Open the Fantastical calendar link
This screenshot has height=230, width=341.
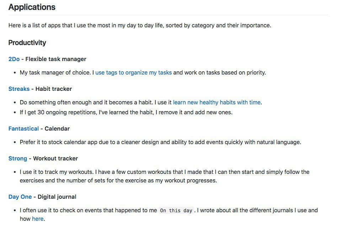click(x=23, y=129)
